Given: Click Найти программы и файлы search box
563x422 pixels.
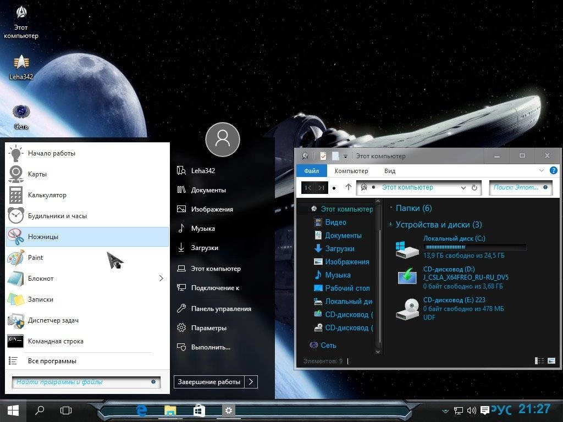Looking at the screenshot, I should pos(86,382).
